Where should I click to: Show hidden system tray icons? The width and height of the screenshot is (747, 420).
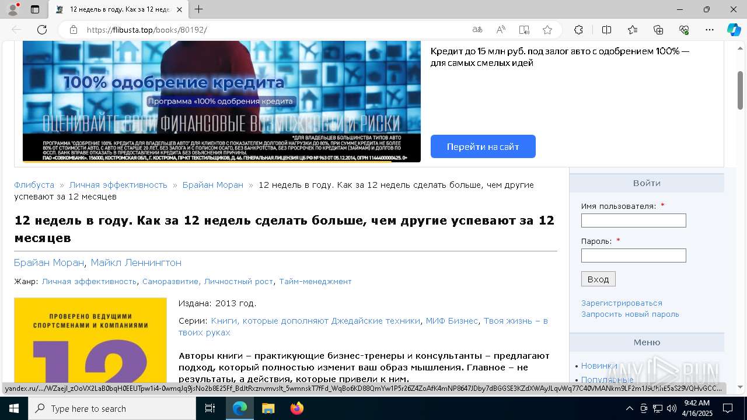point(629,408)
